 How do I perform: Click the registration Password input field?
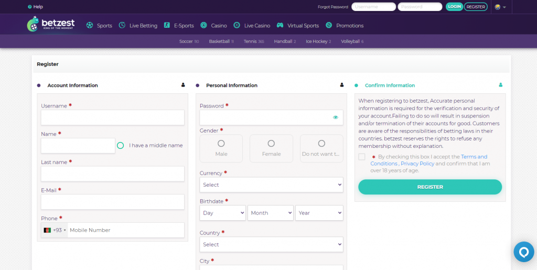tap(271, 117)
